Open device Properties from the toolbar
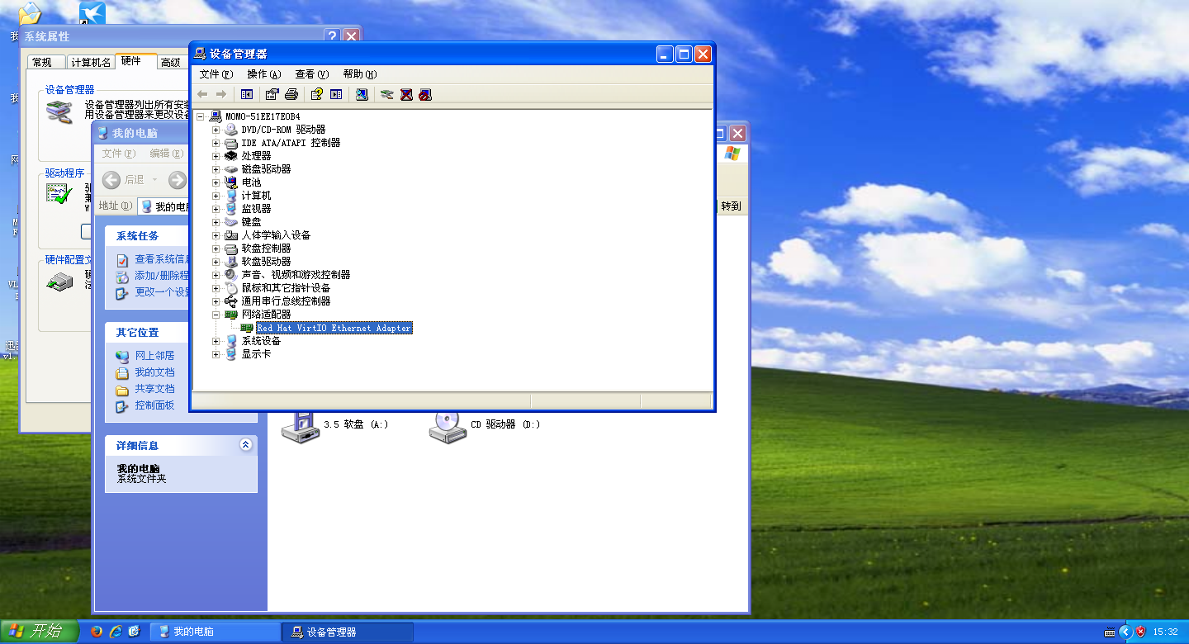1189x644 pixels. 272,94
